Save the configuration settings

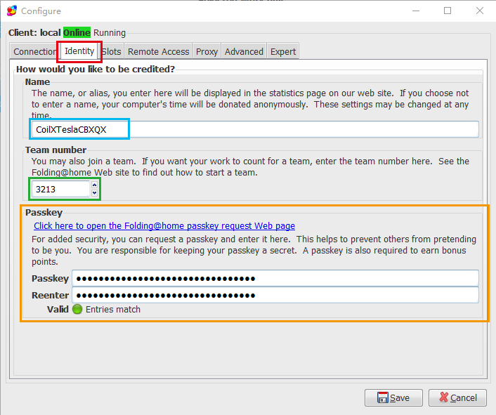tap(393, 397)
